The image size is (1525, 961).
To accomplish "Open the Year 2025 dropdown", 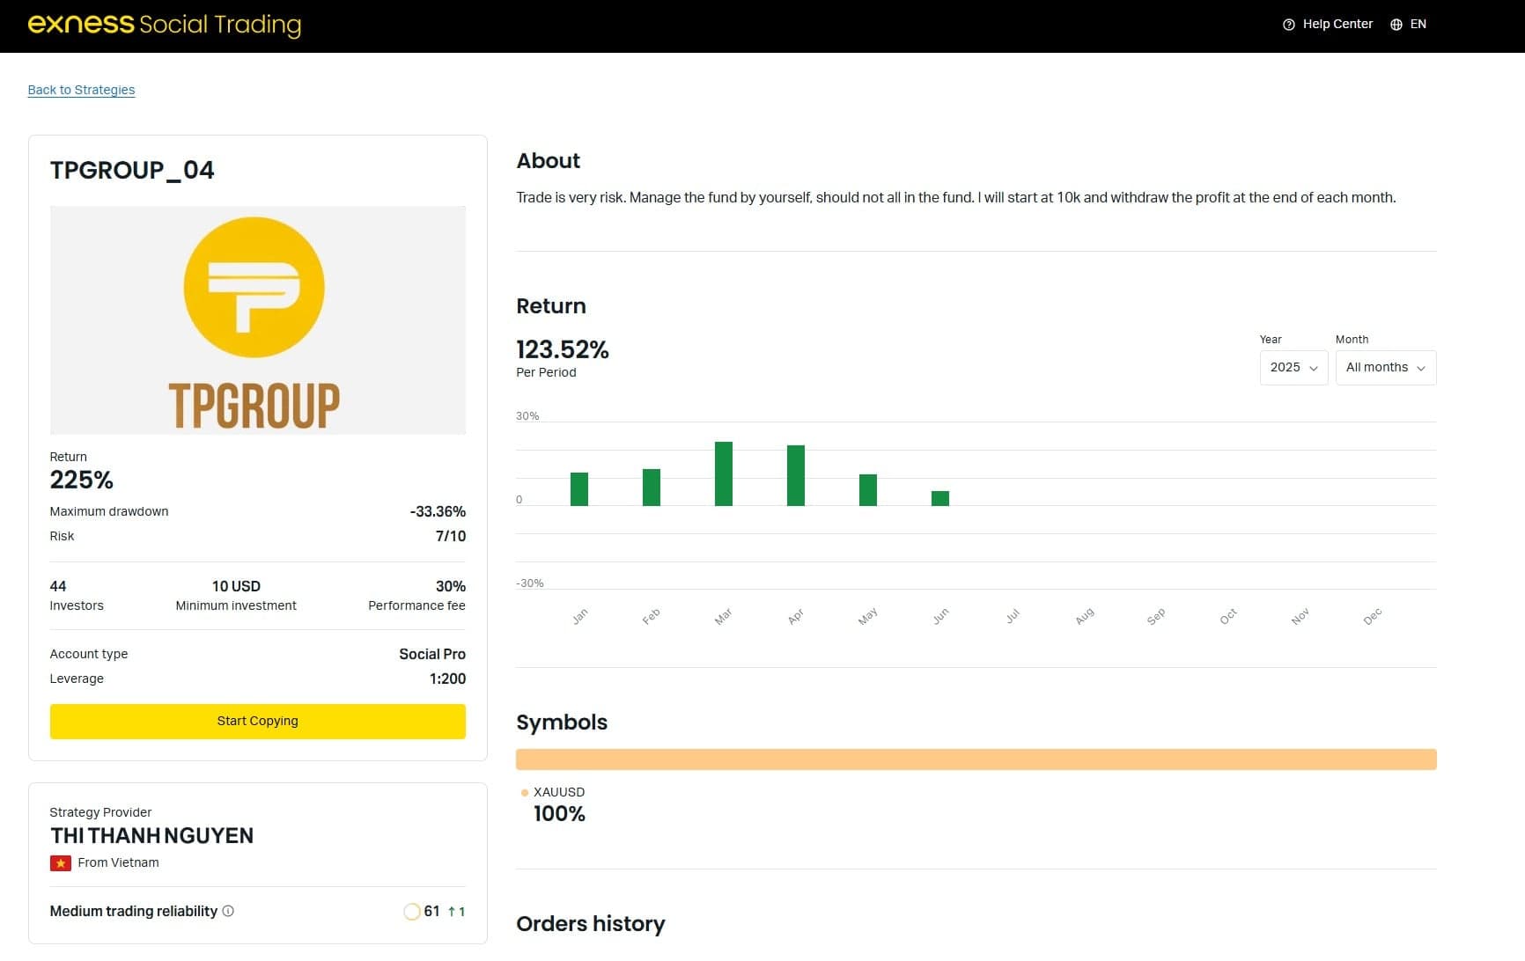I will point(1293,368).
